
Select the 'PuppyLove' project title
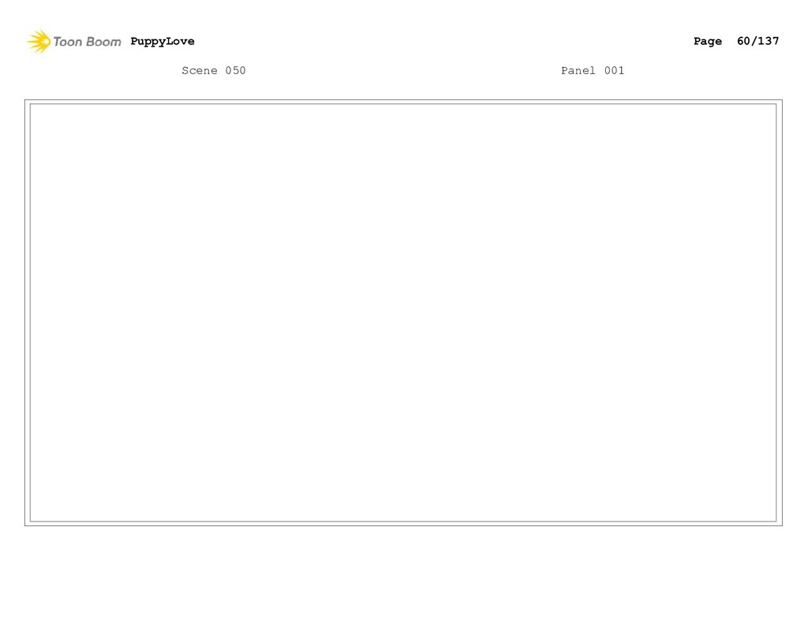163,41
